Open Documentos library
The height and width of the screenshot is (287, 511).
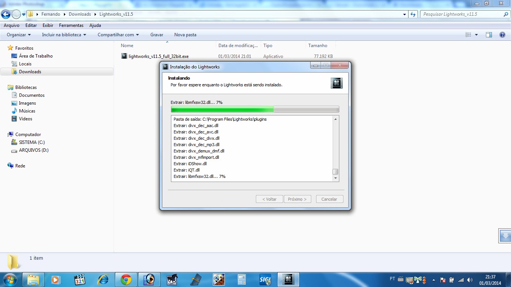(32, 95)
